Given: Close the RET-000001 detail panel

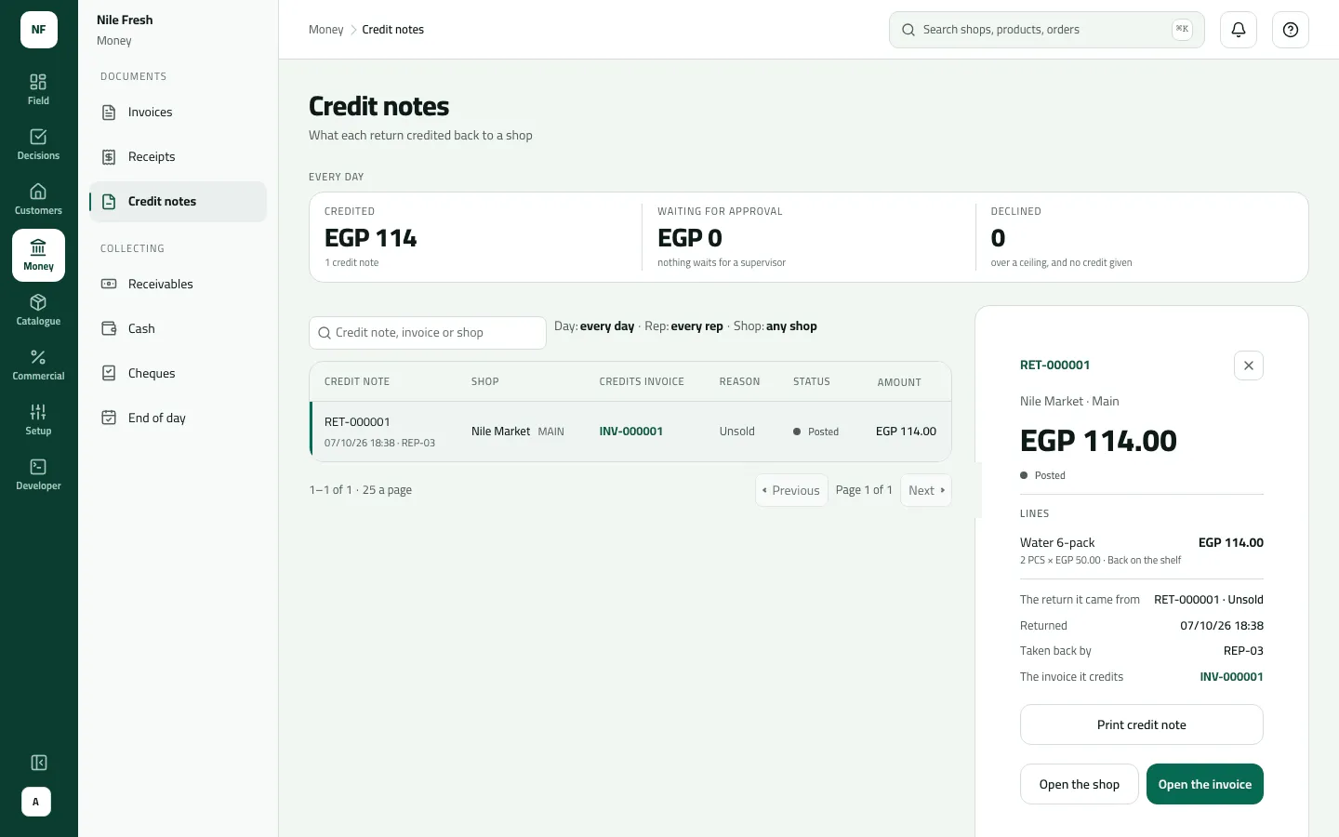Looking at the screenshot, I should [1249, 365].
